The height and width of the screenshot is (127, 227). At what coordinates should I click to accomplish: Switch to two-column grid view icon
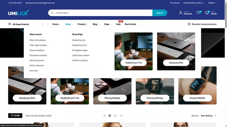point(104,116)
